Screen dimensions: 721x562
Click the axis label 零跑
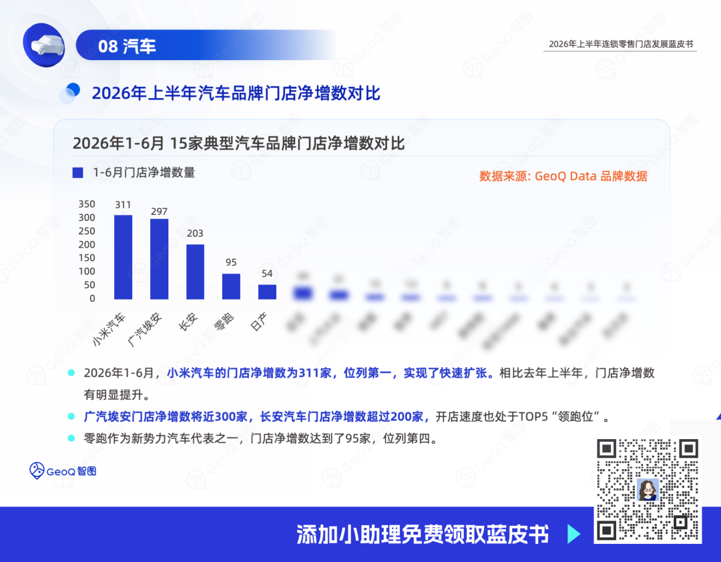tap(224, 321)
